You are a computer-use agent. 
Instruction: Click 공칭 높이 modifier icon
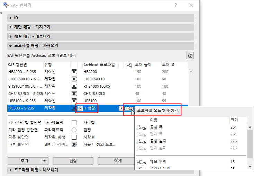(141, 141)
